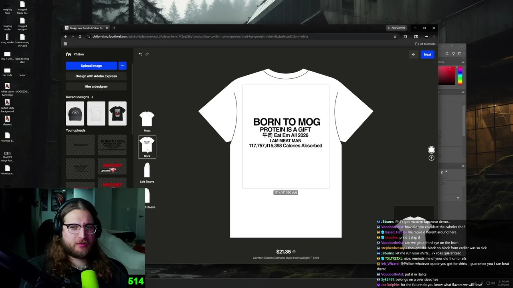Open born to mog shirt.psd desktop file
The width and height of the screenshot is (513, 288).
[x=22, y=40]
